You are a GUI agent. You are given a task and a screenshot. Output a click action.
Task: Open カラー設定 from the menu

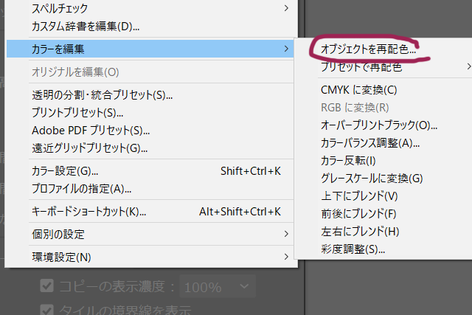(65, 171)
